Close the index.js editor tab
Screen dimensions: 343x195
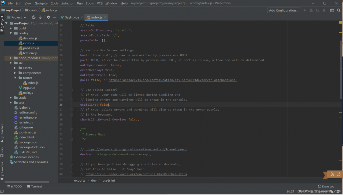click(x=105, y=17)
